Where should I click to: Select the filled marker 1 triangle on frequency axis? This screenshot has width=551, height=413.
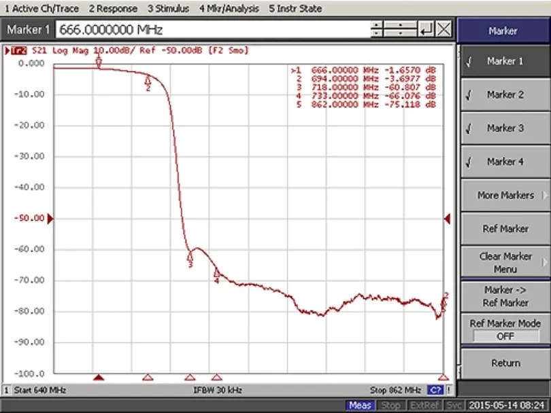point(99,376)
